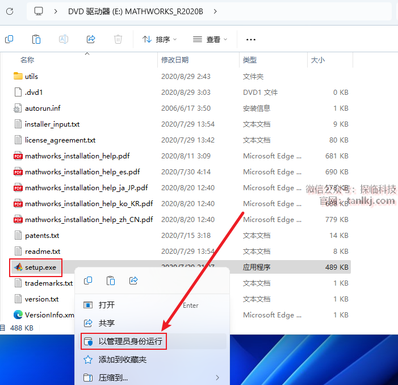The height and width of the screenshot is (385, 398).
Task: Sort by 类型 column header
Action: [x=250, y=60]
